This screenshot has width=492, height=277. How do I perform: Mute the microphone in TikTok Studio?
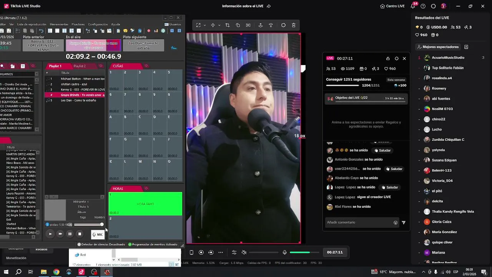(284, 252)
